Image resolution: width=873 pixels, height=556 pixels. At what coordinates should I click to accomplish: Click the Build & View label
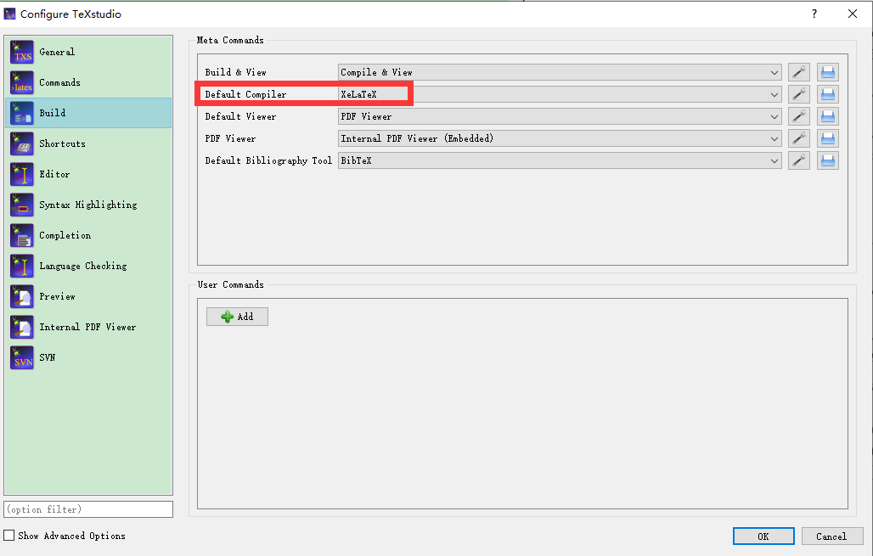(235, 72)
